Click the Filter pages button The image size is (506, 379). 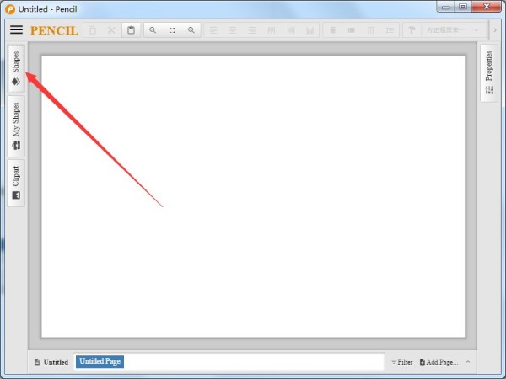(x=402, y=362)
